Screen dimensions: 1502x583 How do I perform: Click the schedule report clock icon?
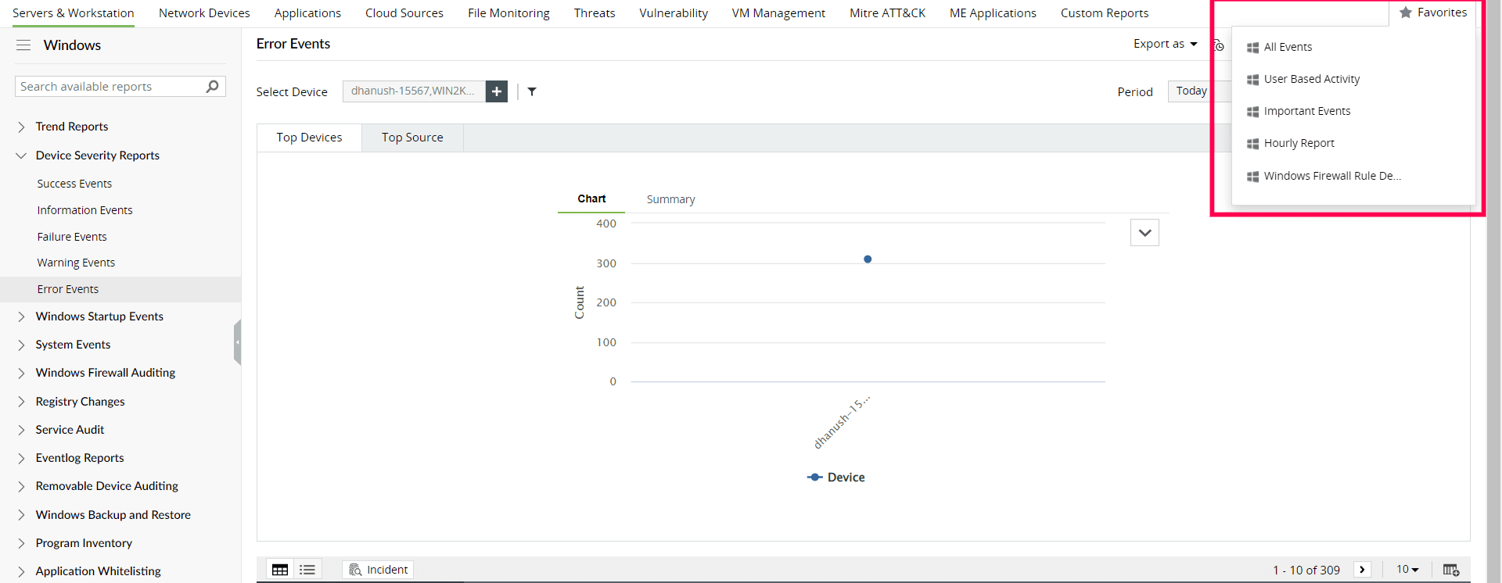(x=1218, y=45)
